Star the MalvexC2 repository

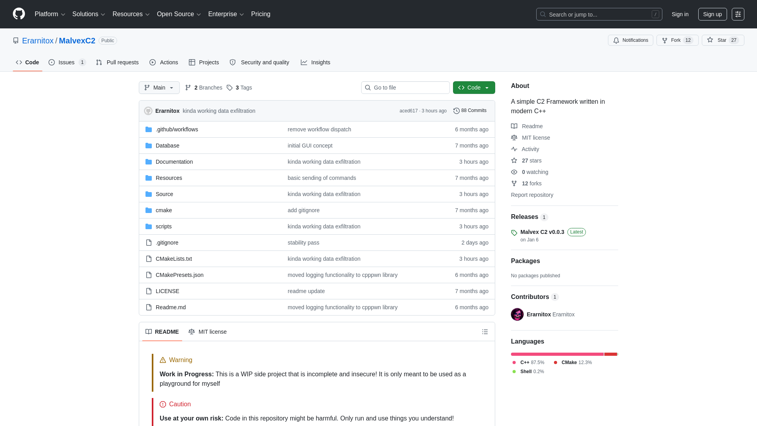click(723, 40)
